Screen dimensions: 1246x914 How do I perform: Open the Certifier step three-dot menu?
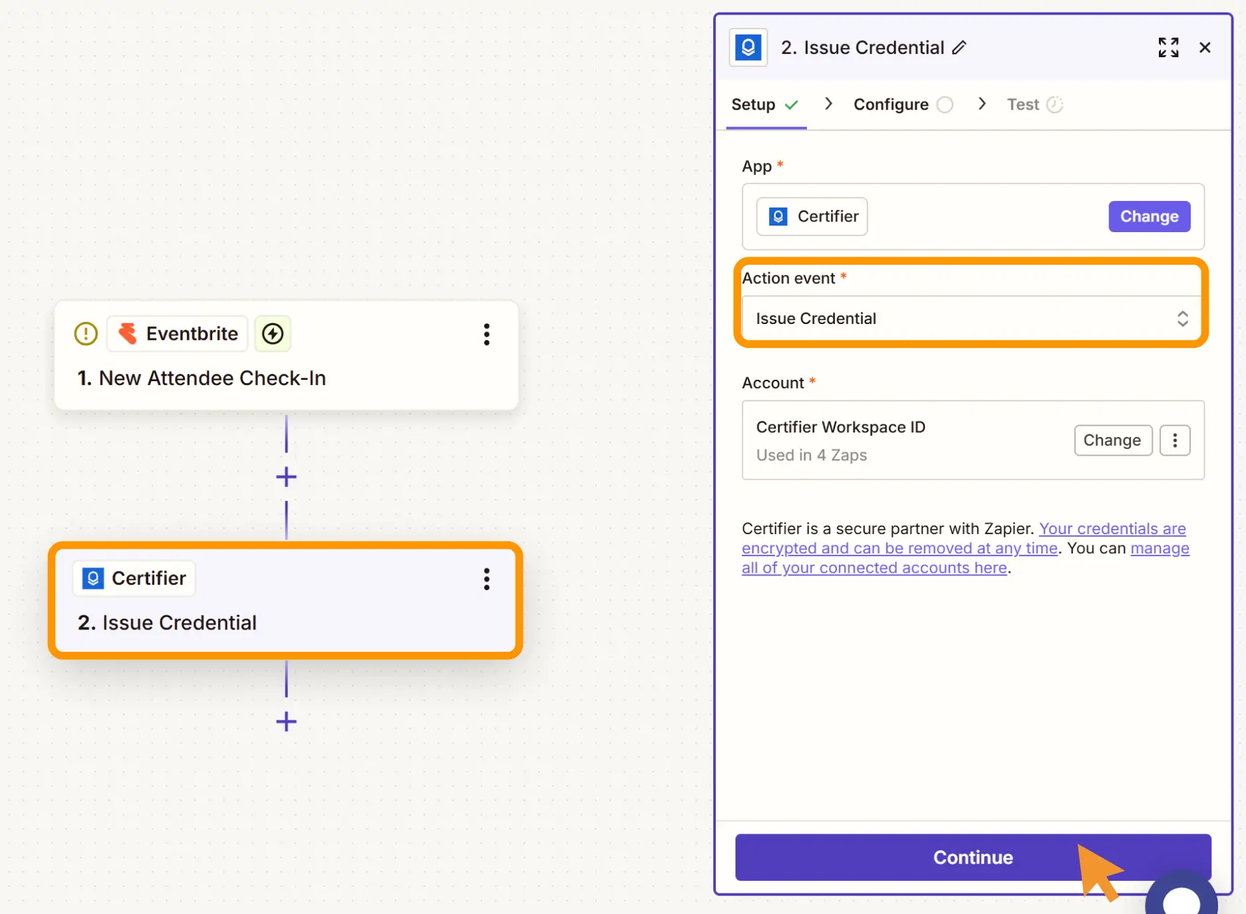pos(486,579)
